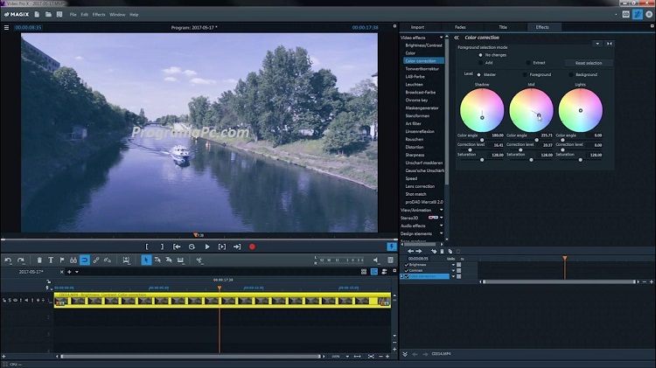Click the Mid color wheel
656x368 pixels.
tap(531, 109)
